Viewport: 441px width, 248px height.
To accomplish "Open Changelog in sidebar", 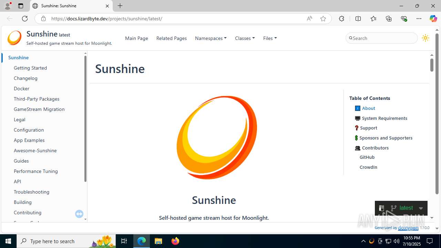I will tap(25, 78).
